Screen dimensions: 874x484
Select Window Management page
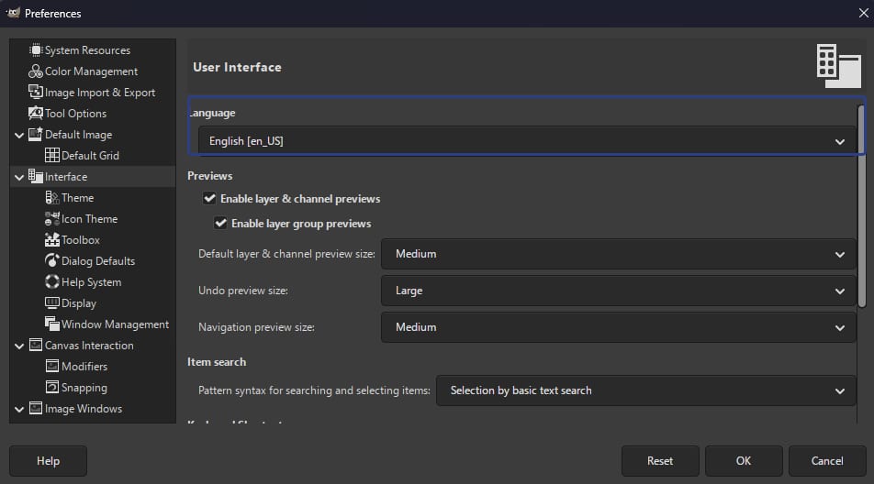click(x=115, y=324)
